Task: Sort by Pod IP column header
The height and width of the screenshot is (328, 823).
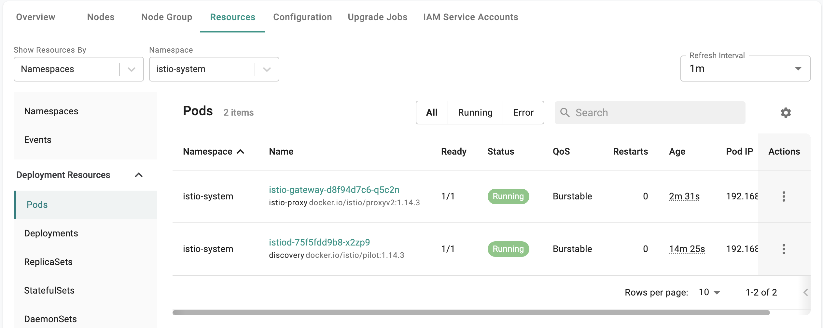Action: (740, 152)
